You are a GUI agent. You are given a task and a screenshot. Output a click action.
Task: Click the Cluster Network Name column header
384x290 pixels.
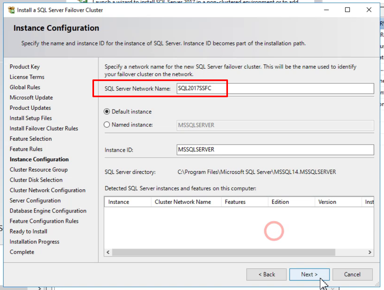tap(186, 202)
